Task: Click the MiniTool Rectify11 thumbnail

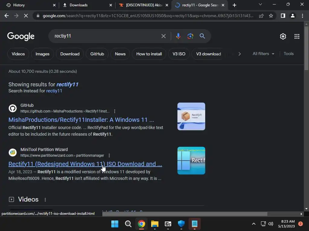Action: [x=191, y=161]
